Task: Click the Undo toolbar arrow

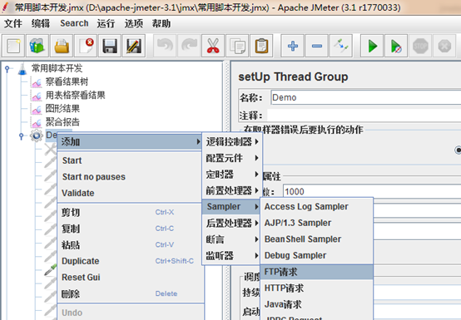Action: click(165, 46)
